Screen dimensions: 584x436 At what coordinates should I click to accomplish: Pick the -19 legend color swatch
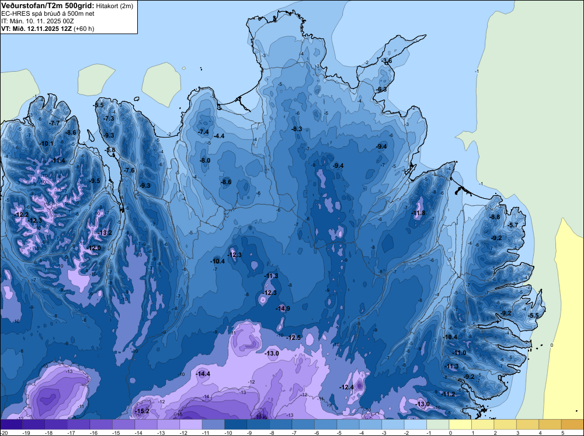(33, 424)
